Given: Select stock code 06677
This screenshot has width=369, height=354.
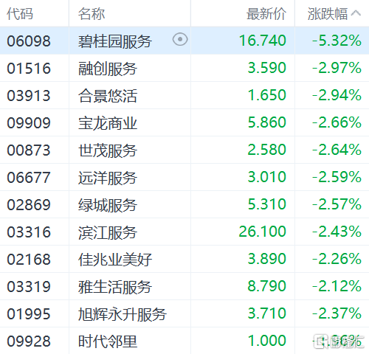Looking at the screenshot, I should [x=29, y=177].
